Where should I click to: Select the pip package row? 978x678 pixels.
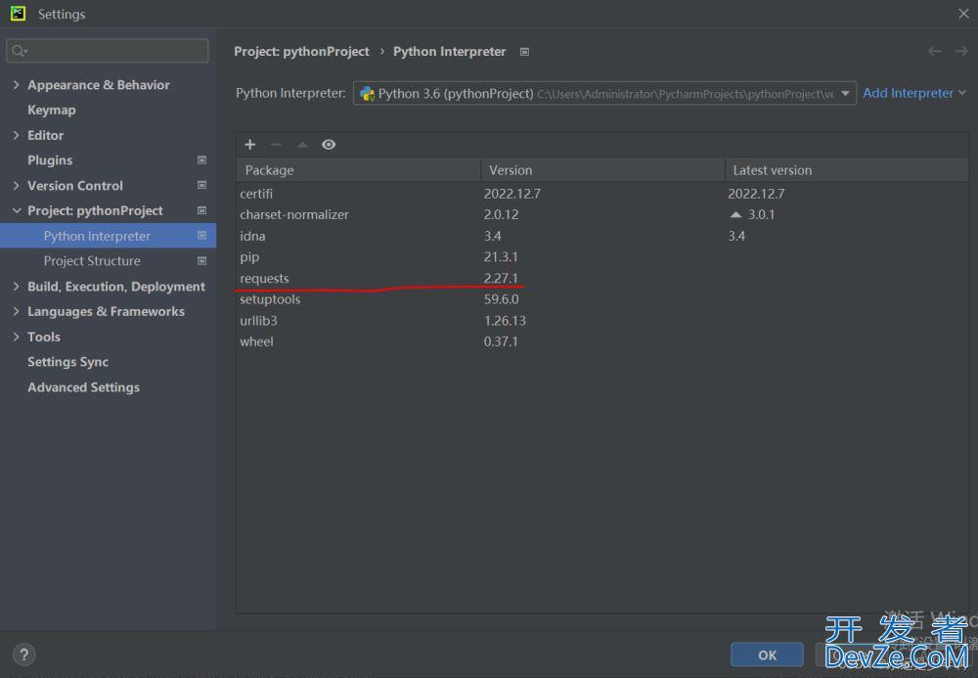(602, 257)
